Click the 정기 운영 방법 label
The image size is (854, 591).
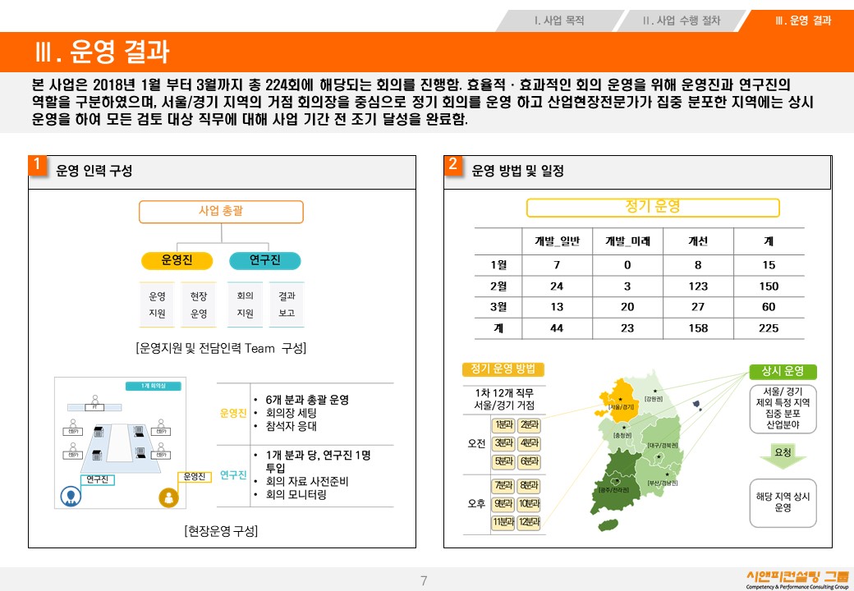pyautogui.click(x=503, y=369)
